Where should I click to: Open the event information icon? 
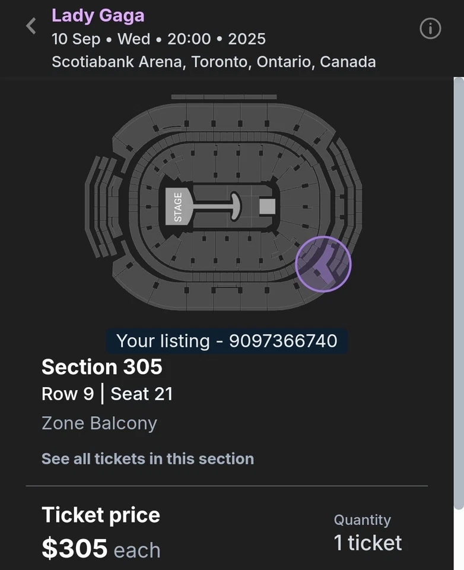(x=430, y=28)
